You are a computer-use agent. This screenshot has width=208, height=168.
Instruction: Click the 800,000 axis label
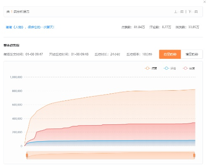pos(17,91)
